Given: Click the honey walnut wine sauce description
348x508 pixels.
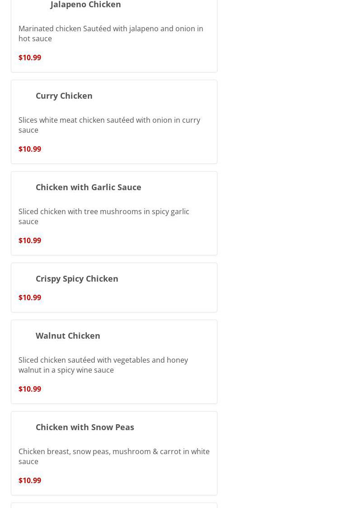Looking at the screenshot, I should pos(103,365).
